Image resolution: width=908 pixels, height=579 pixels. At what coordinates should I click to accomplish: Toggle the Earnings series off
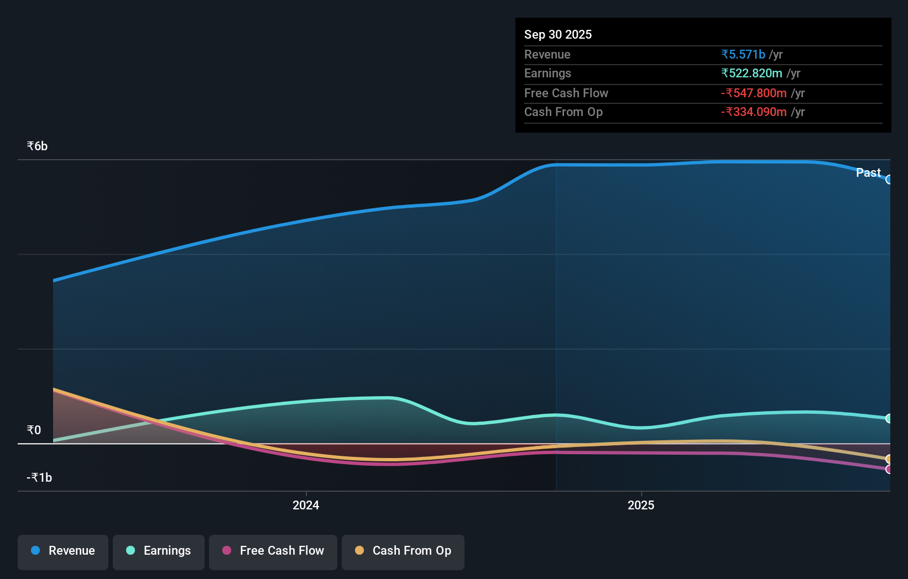158,551
